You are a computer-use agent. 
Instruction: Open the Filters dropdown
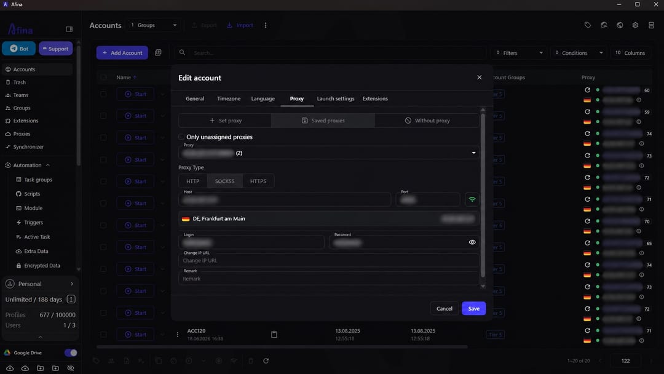pos(519,52)
